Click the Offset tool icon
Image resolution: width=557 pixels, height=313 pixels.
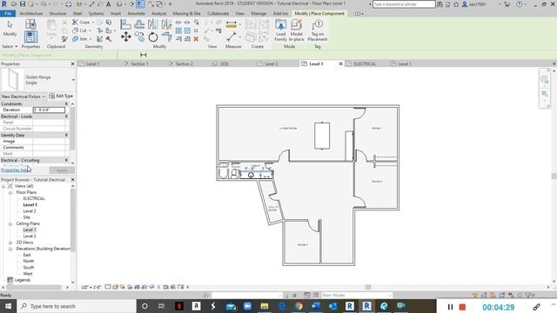139,24
